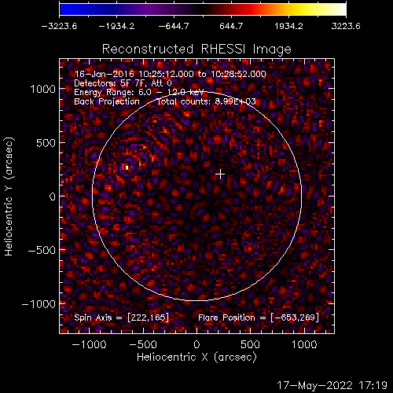Click the 3223.6 color bar maximum label

tap(346, 26)
